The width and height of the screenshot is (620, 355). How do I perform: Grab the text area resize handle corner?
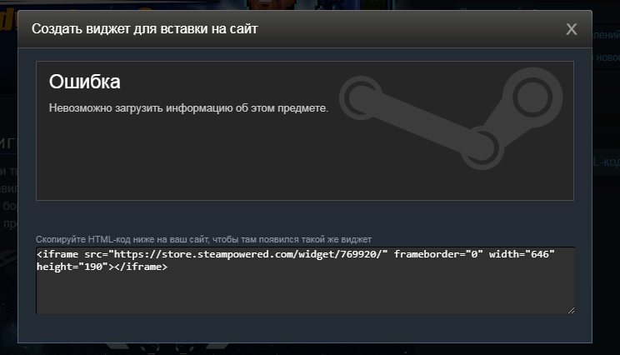point(571,310)
